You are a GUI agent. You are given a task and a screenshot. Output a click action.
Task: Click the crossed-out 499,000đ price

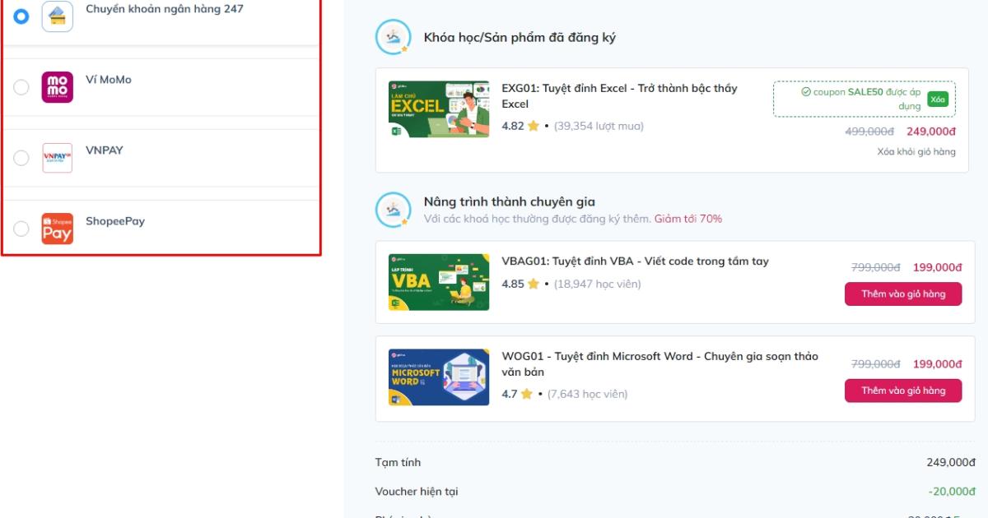click(x=869, y=131)
